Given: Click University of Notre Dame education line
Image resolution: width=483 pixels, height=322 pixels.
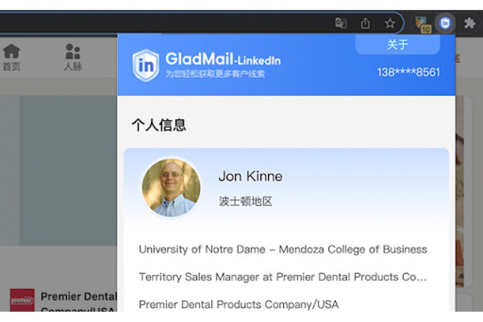Looking at the screenshot, I should click(283, 249).
